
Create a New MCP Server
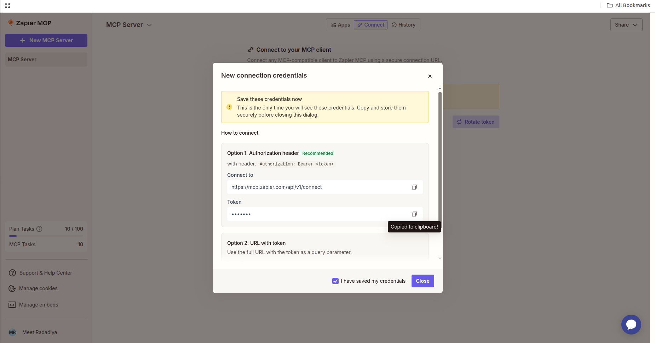pyautogui.click(x=46, y=40)
